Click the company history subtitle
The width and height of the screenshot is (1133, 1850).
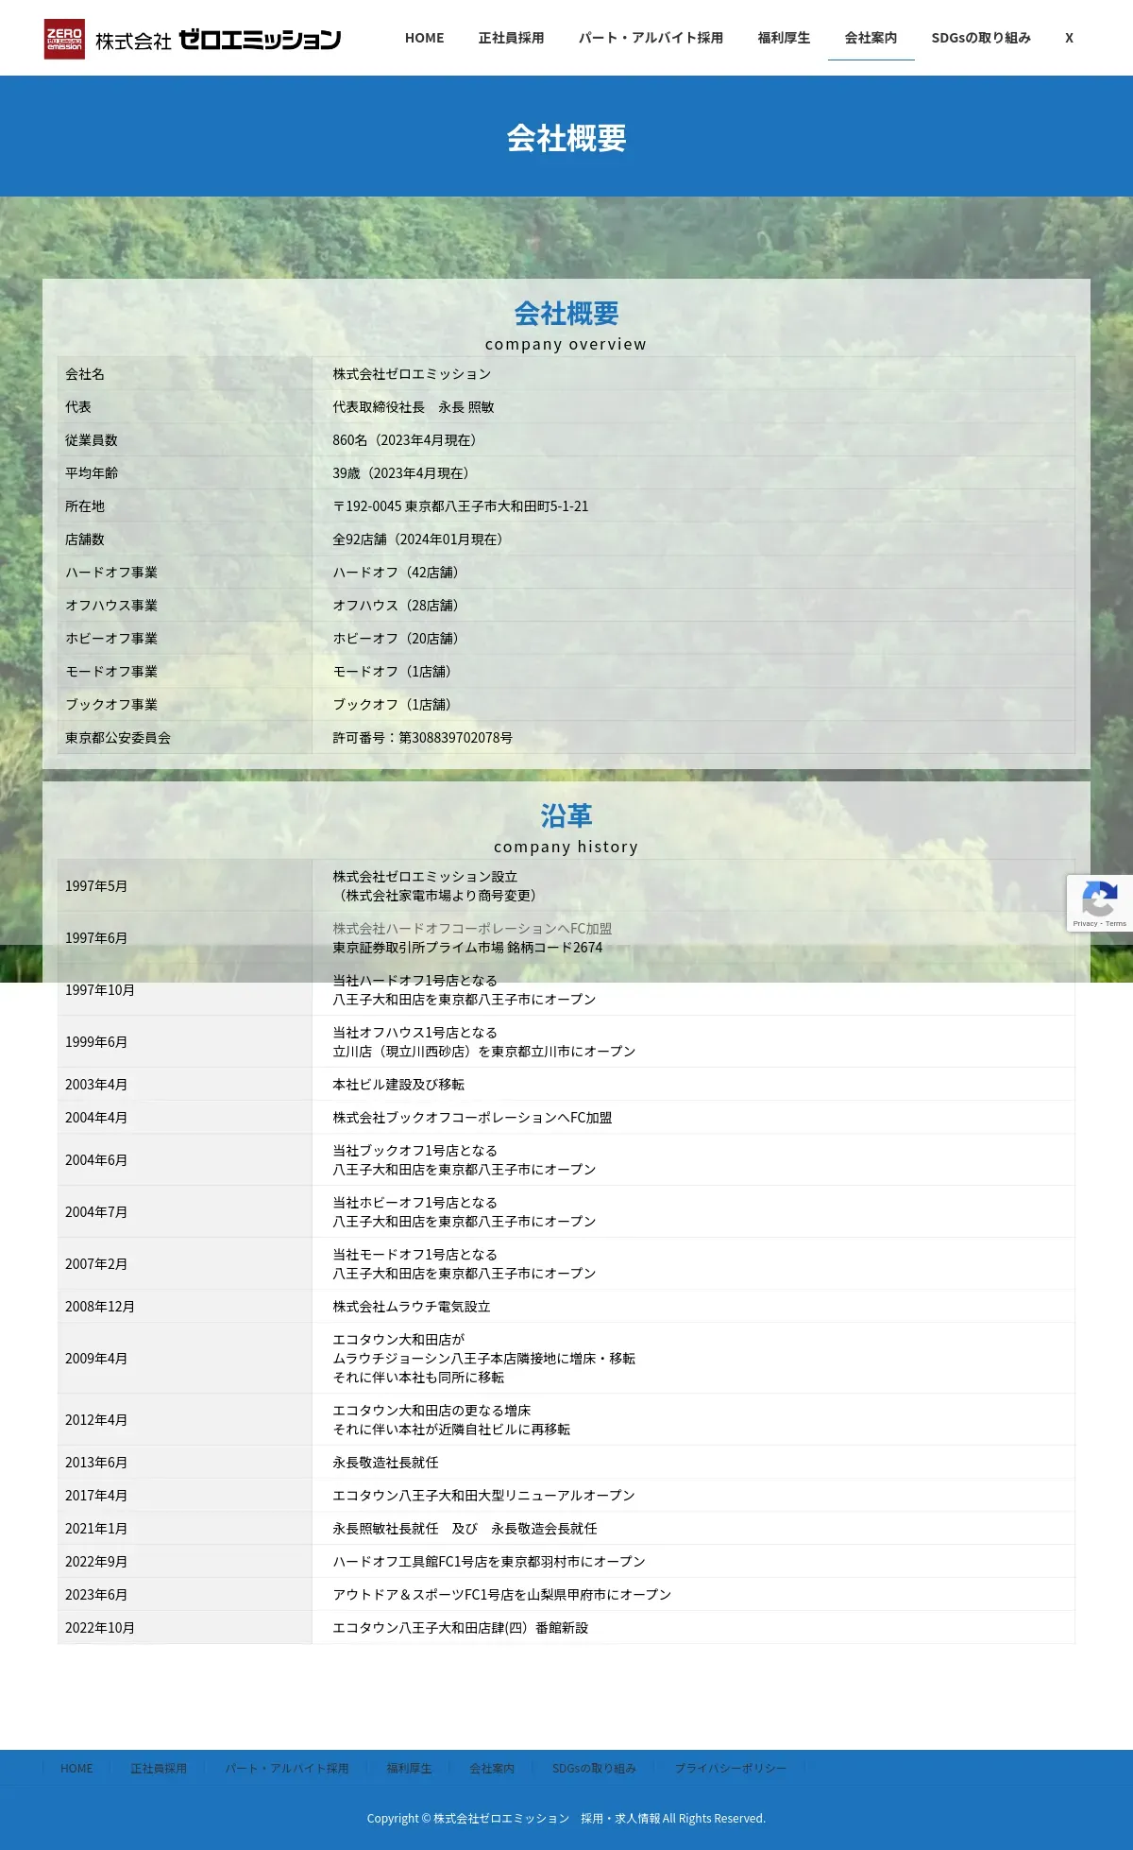(566, 847)
